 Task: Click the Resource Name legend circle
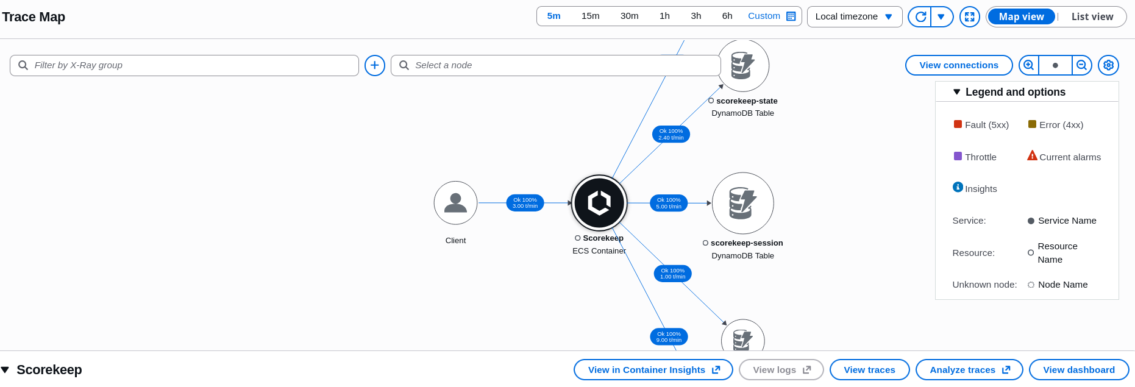click(x=1031, y=252)
